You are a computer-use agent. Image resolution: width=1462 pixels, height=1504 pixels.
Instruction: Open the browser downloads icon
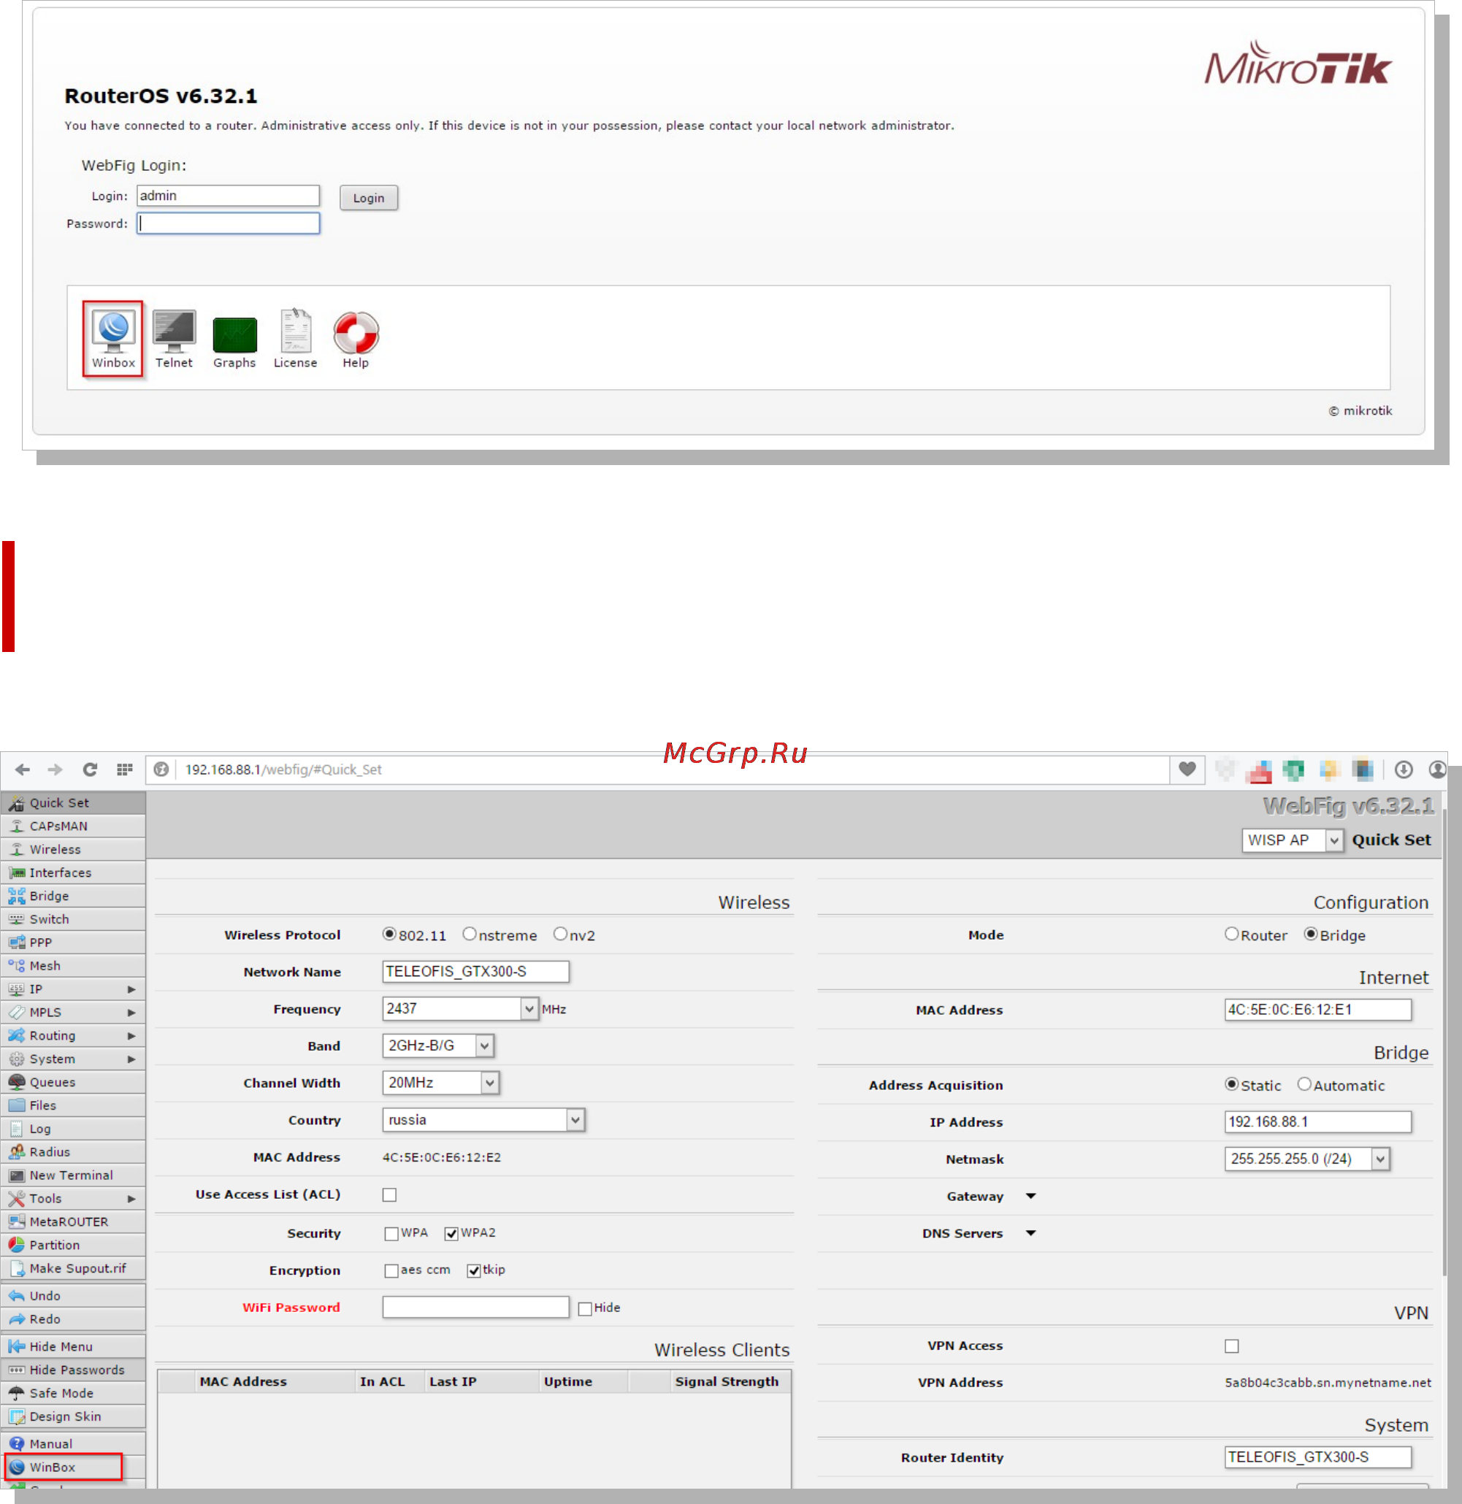(1404, 770)
